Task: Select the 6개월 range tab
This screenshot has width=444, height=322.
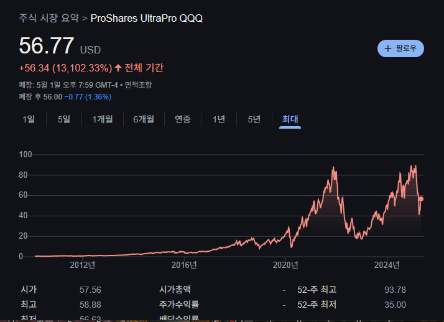Action: point(144,119)
